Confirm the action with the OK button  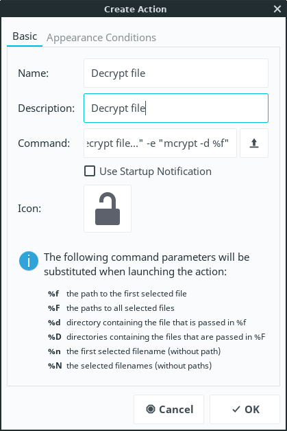245,409
